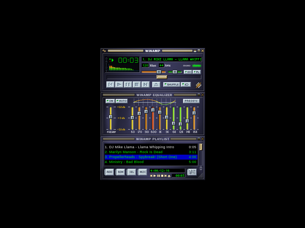
Task: Pause playback using the main Pause button
Action: pos(128,85)
